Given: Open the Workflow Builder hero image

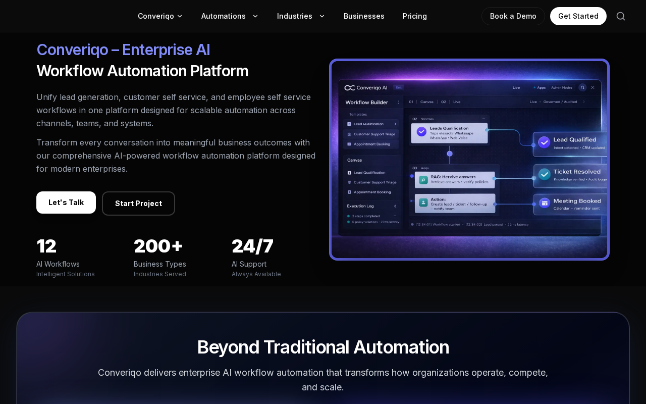Looking at the screenshot, I should coord(469,160).
